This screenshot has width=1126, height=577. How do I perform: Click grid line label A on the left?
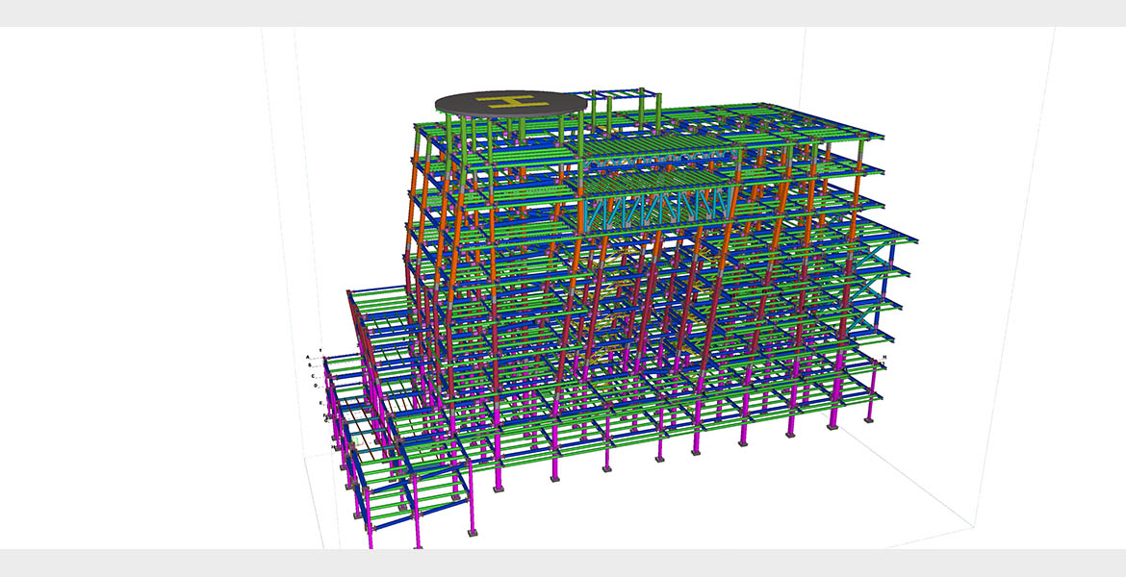308,357
